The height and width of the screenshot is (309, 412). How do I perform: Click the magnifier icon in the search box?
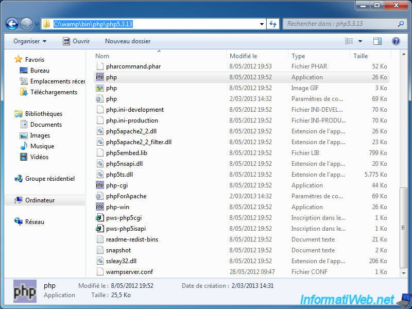coord(401,24)
